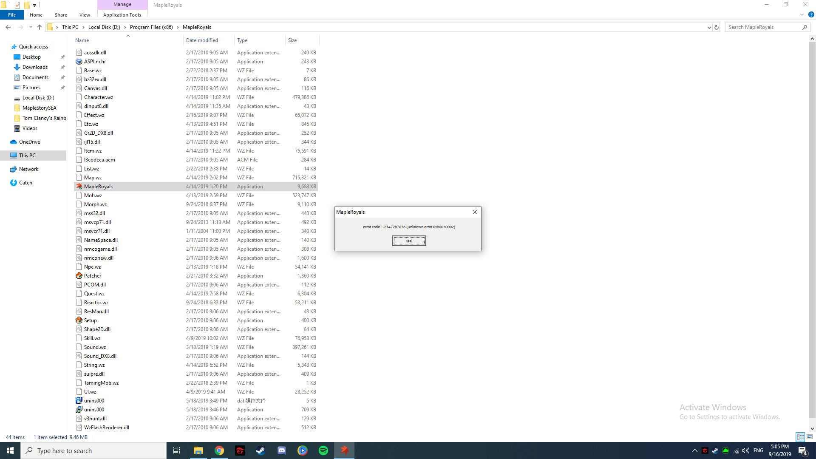
Task: Open Quick Access Toolbar customize dropdown
Action: (34, 5)
